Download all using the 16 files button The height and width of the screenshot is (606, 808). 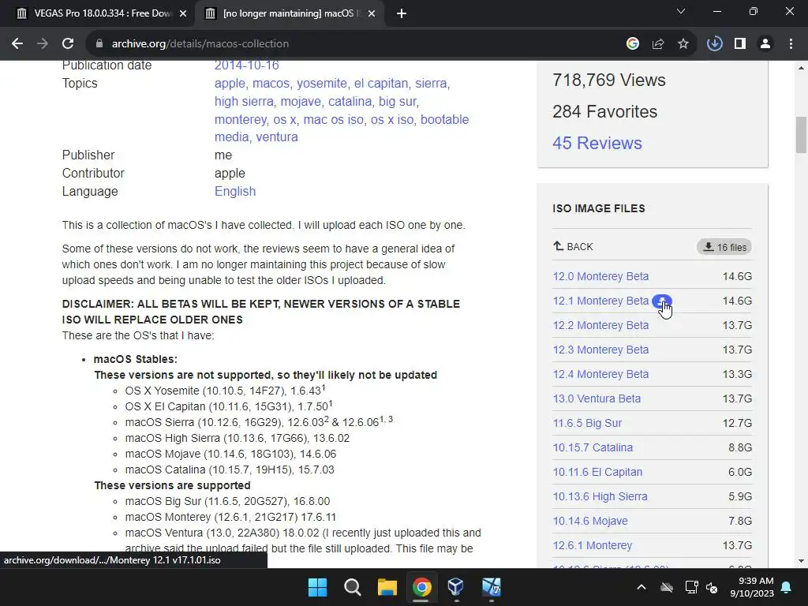724,247
